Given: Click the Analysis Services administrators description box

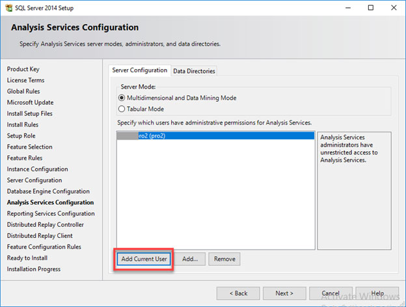Looking at the screenshot, I should [354, 191].
